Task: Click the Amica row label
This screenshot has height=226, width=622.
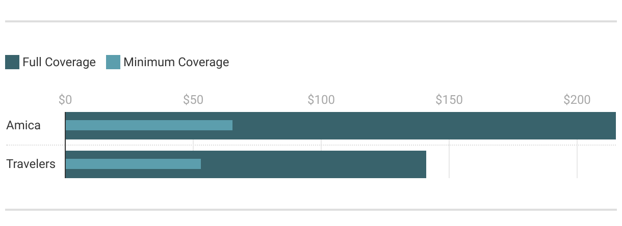Action: tap(23, 125)
